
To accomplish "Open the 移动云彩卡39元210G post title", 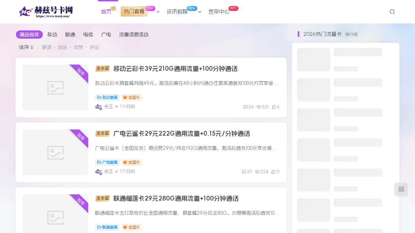I will (175, 69).
